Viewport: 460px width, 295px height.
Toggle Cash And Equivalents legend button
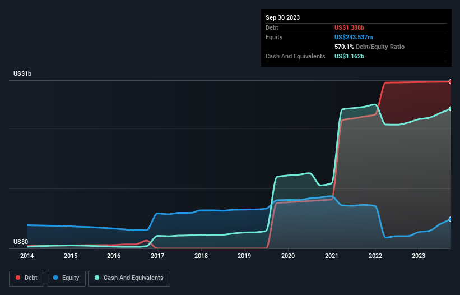point(129,278)
